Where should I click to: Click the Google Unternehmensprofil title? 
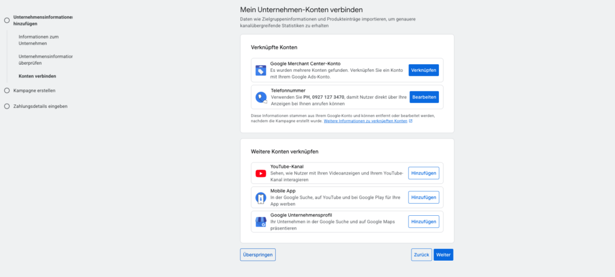(x=301, y=215)
